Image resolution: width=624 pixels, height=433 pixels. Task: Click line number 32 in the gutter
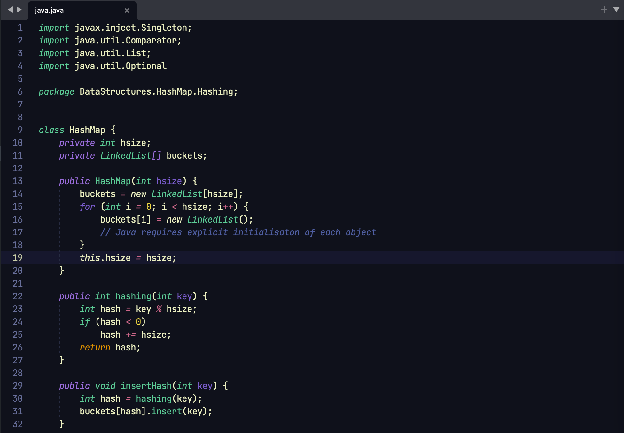click(18, 424)
